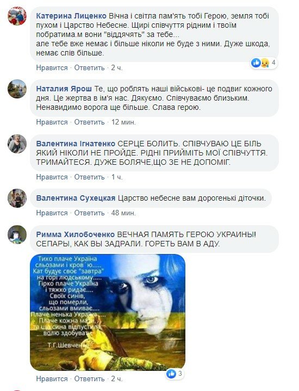
Task: Open Римма Хилобоченко's profile avatar
Action: click(17, 234)
